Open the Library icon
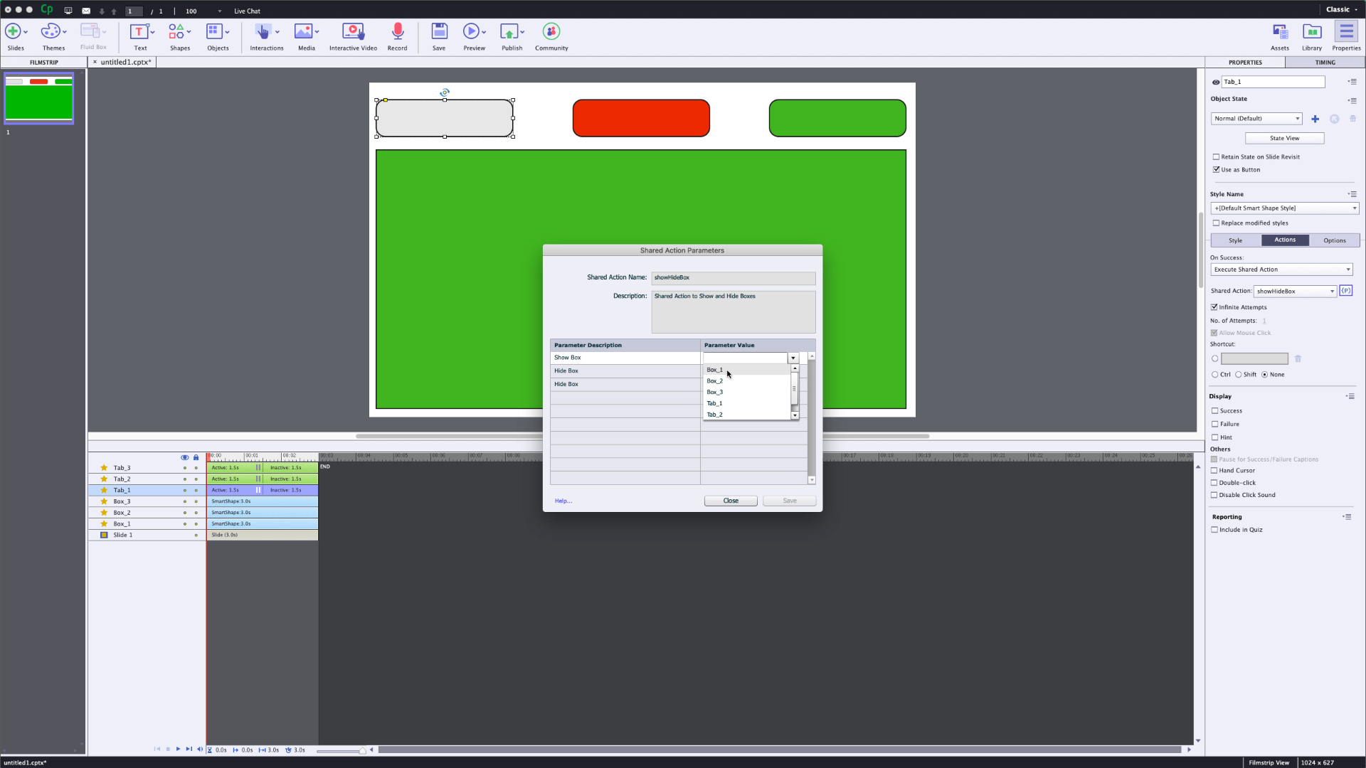 tap(1311, 31)
